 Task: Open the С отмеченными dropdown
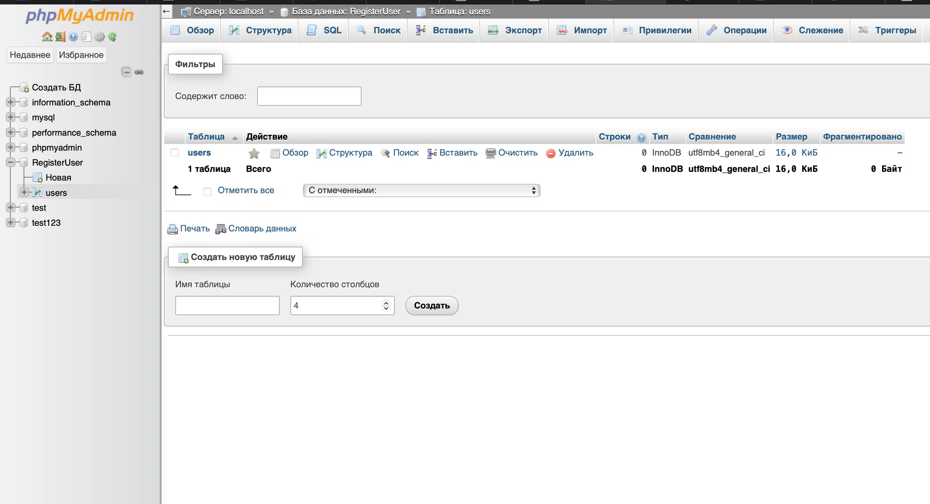coord(421,190)
